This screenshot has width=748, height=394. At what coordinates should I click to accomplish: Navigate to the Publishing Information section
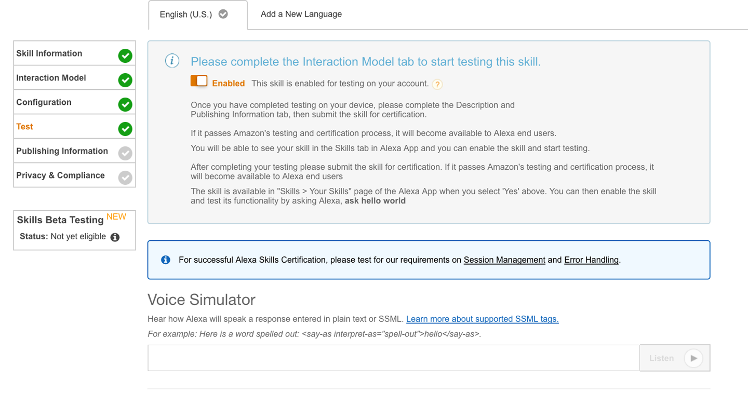62,151
